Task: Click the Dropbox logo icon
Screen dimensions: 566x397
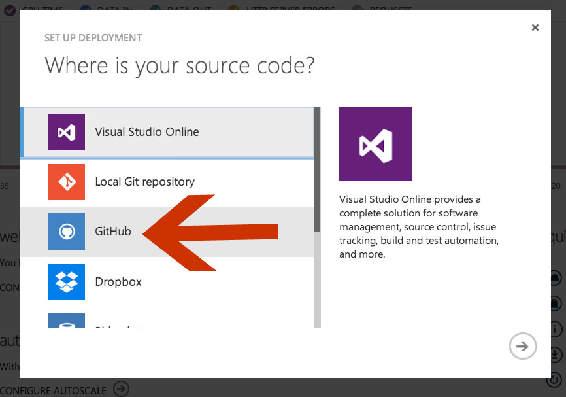Action: tap(66, 281)
